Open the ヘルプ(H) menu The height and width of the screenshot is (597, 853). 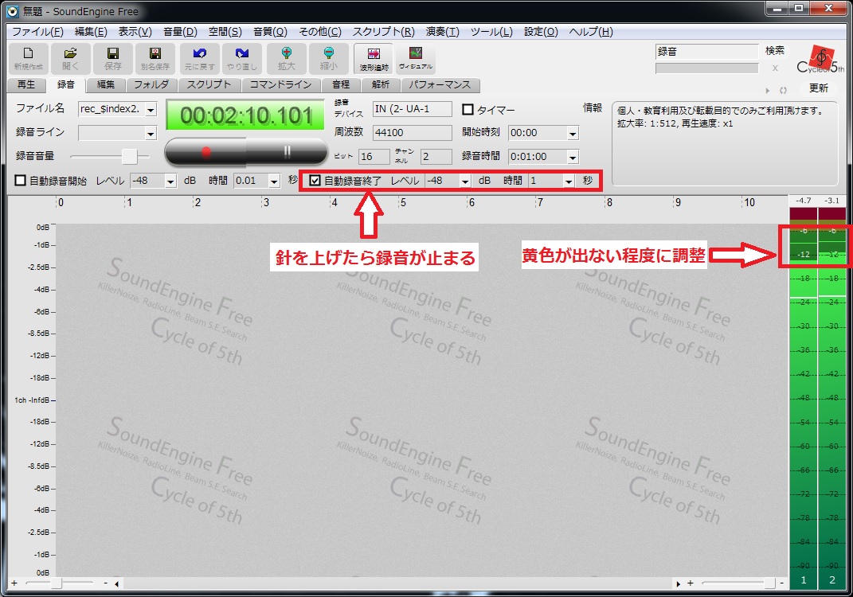(x=591, y=32)
